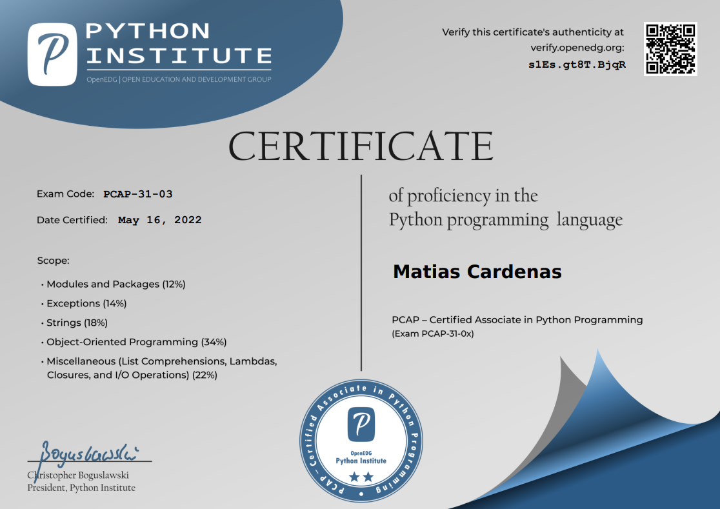Click Christopher Boguslawski's signature

[x=90, y=452]
